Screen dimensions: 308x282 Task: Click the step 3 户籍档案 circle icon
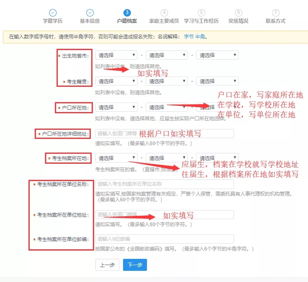[x=127, y=13]
